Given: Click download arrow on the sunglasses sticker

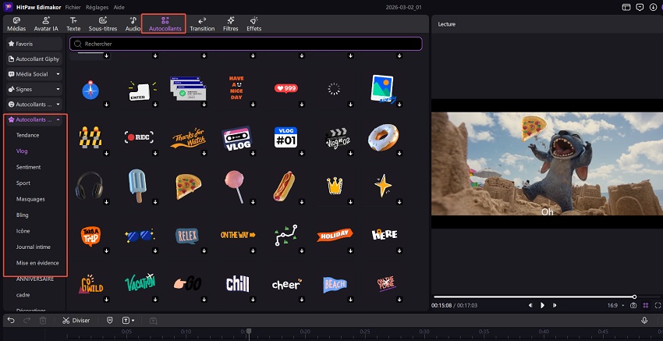Looking at the screenshot, I should (155, 251).
